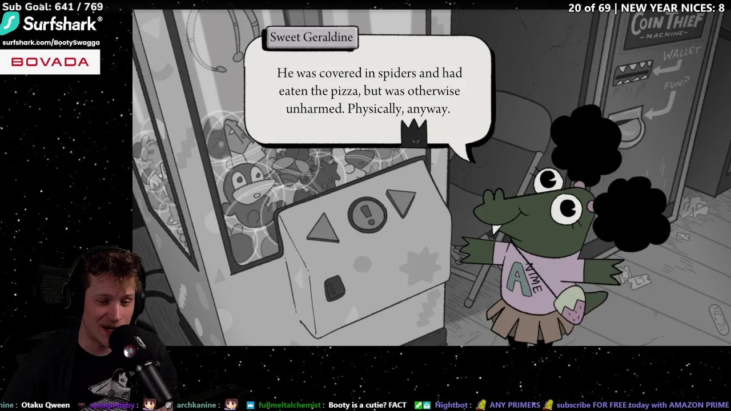731x411 pixels.
Task: Click the 'ANY PRIMERS' ticker text
Action: (515, 405)
